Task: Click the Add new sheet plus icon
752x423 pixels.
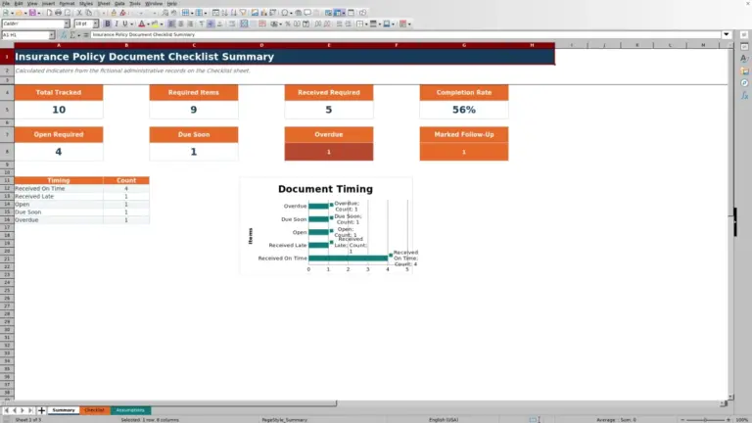Action: point(41,410)
